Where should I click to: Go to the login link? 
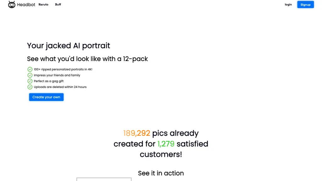click(x=288, y=4)
